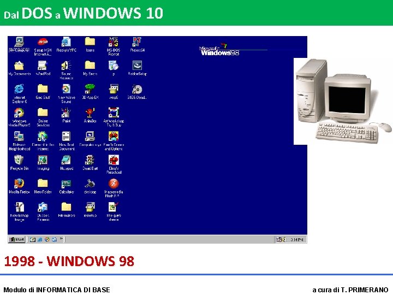This screenshot has height=295, width=393.
Task: Open the Geo Stuff folder
Action: 43,92
